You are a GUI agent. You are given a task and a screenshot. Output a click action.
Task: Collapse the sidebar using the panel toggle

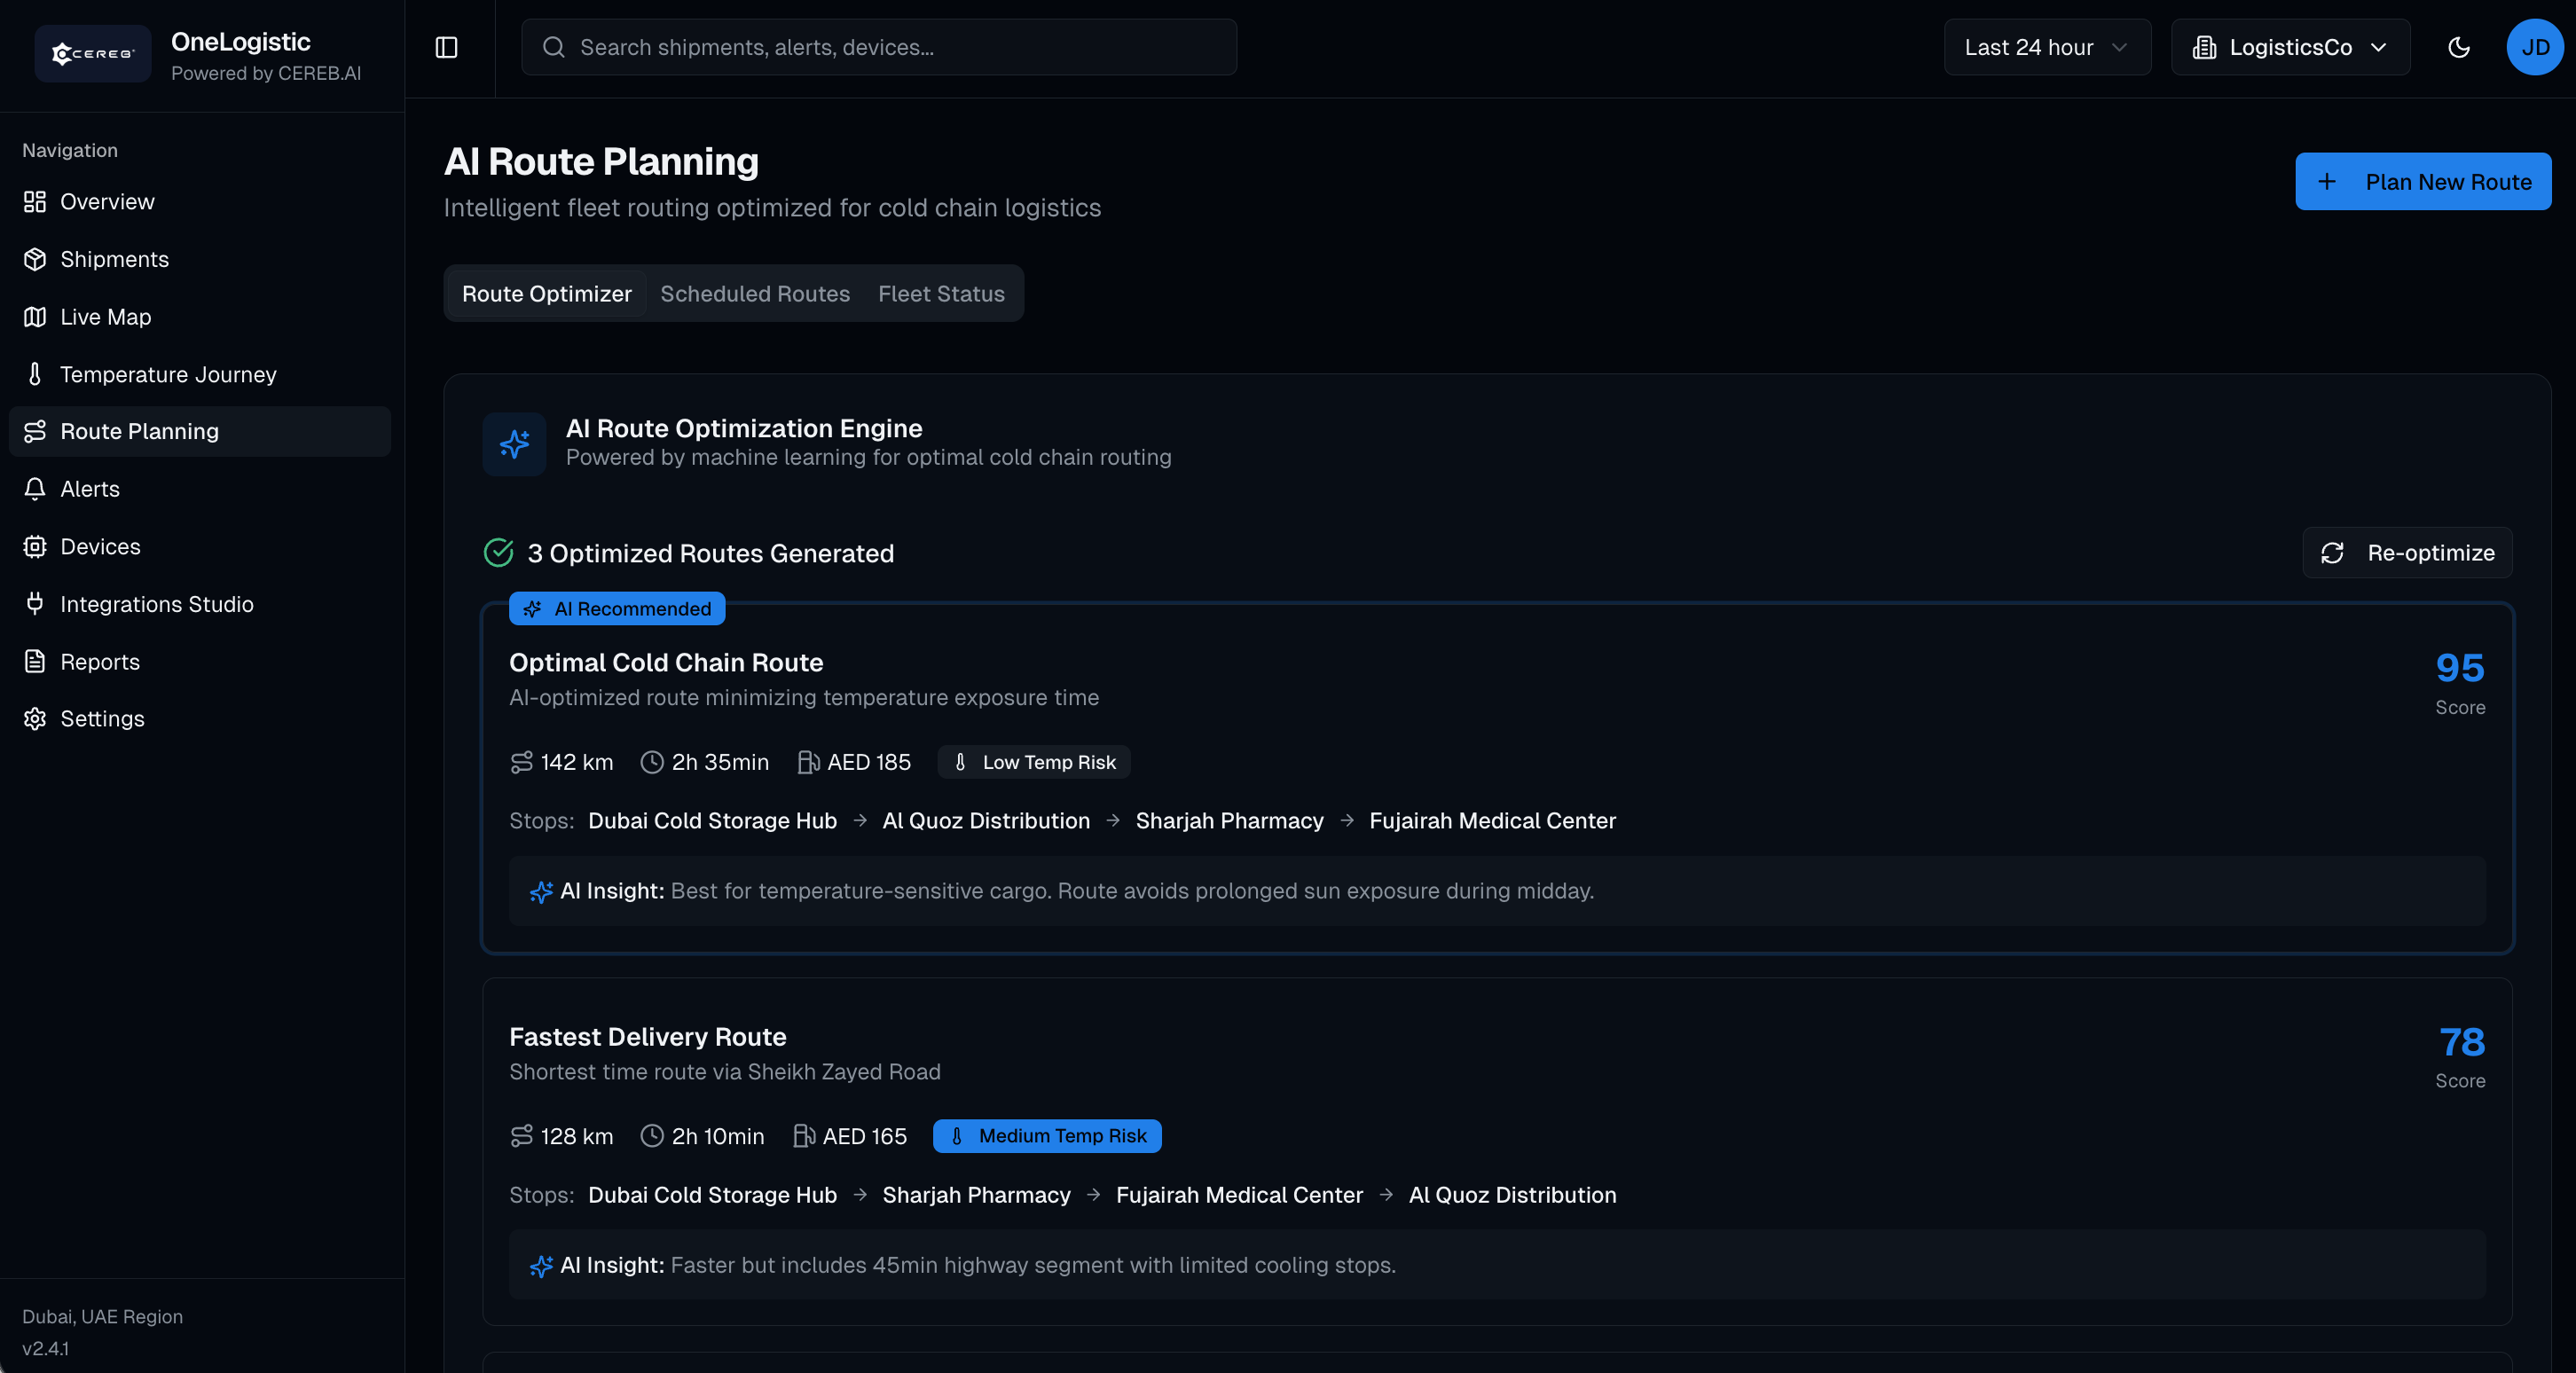(446, 47)
